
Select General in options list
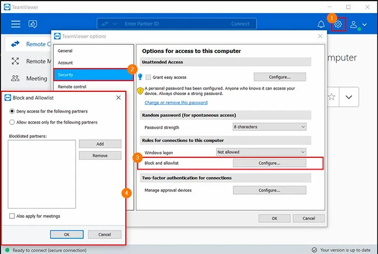(x=93, y=51)
